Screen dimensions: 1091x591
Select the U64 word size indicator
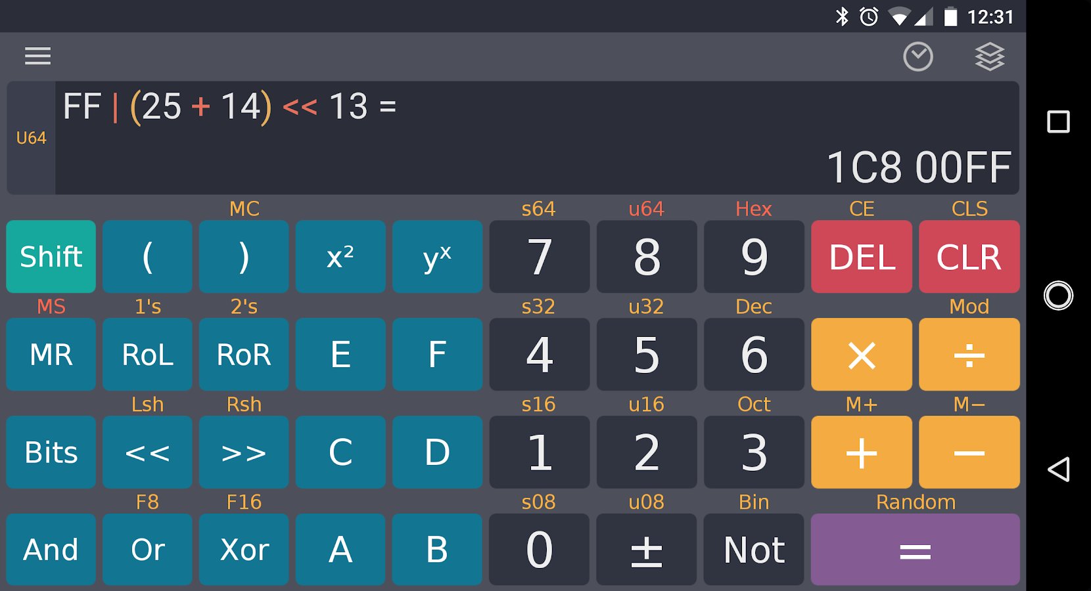coord(31,138)
